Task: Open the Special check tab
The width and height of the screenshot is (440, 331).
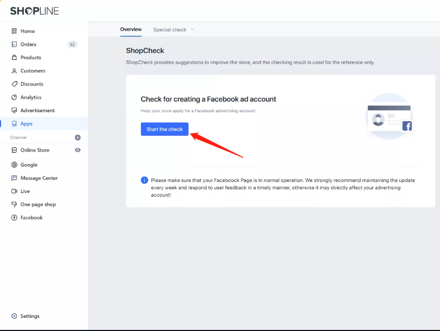Action: 170,30
